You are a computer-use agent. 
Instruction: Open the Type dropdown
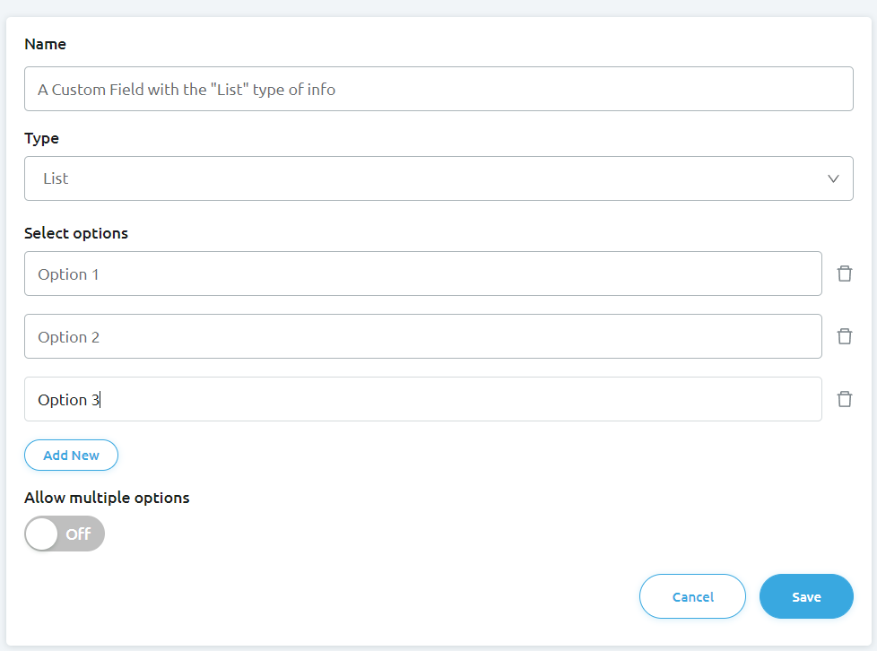[438, 178]
